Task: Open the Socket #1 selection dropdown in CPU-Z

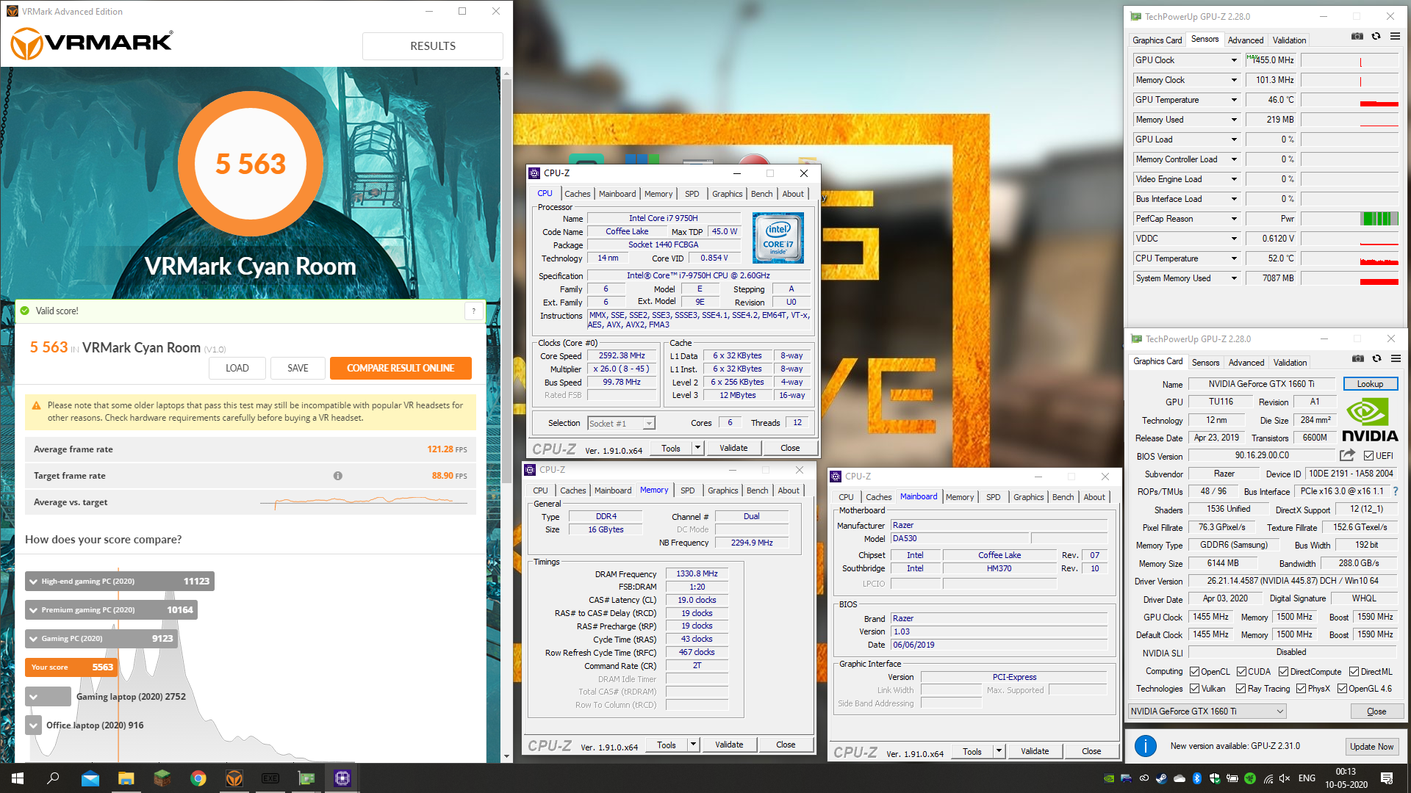Action: (621, 424)
